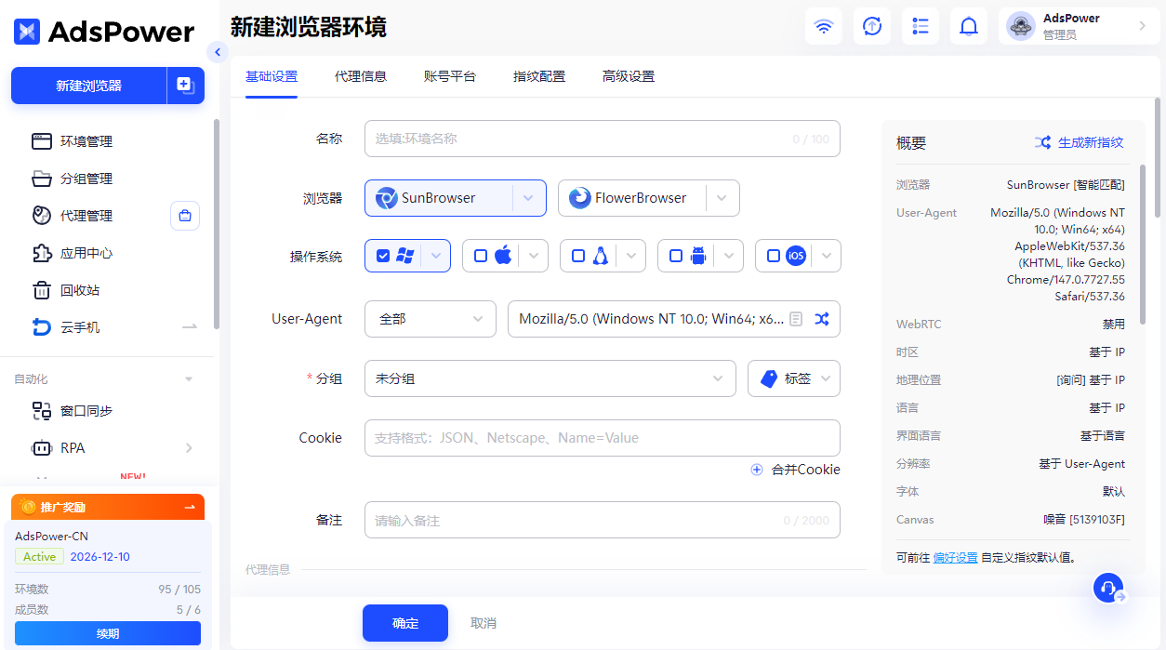Expand the macOS version dropdown arrow
The height and width of the screenshot is (650, 1166).
pyautogui.click(x=534, y=256)
